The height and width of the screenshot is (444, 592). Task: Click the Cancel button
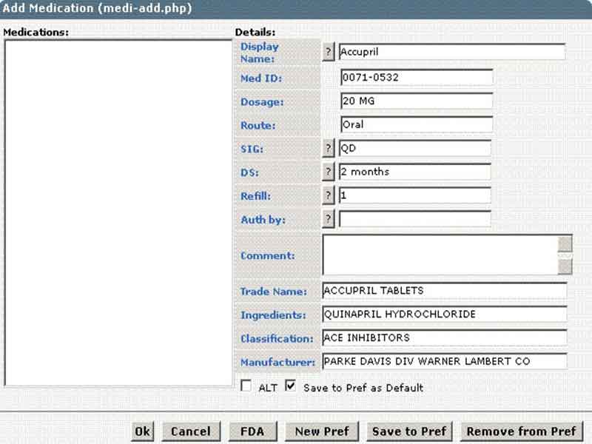tap(191, 431)
